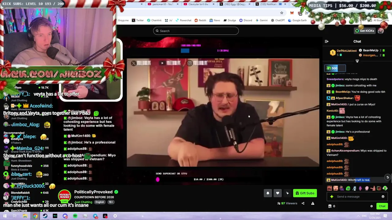Click DefNotJakiest in chat leaderboard
This screenshot has height=220, width=392.
click(x=346, y=51)
